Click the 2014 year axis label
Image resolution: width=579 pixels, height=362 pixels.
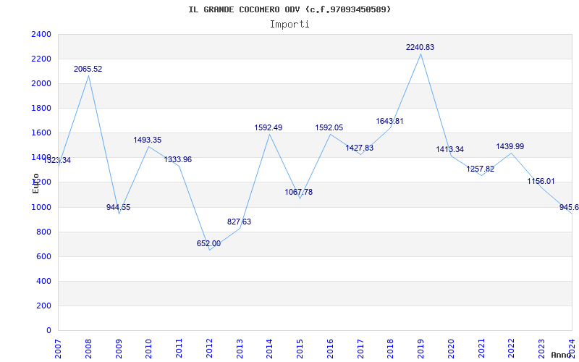point(270,349)
